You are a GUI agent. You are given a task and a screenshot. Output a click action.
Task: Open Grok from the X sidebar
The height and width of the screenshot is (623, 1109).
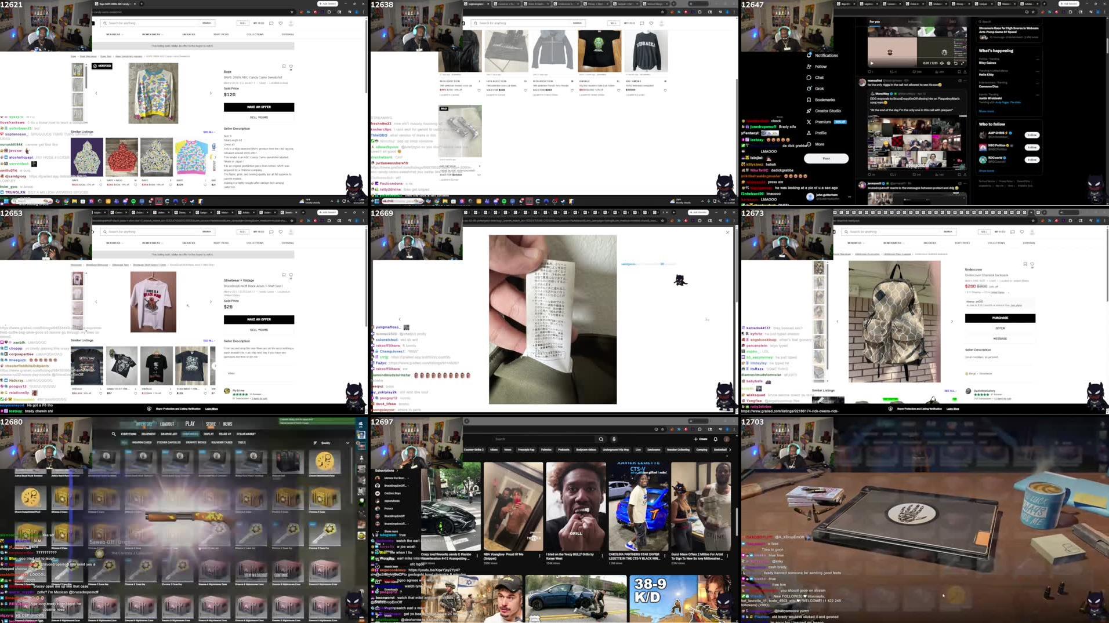(x=820, y=89)
